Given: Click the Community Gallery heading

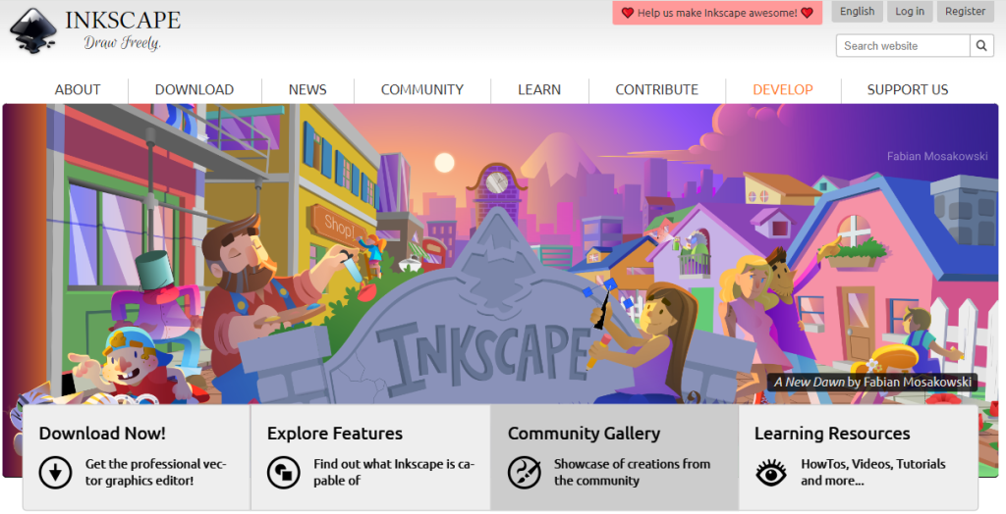Looking at the screenshot, I should tap(584, 434).
